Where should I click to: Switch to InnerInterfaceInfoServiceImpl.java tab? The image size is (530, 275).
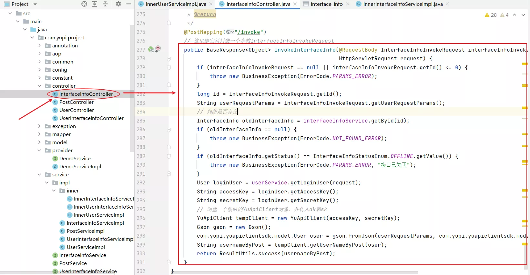click(403, 4)
